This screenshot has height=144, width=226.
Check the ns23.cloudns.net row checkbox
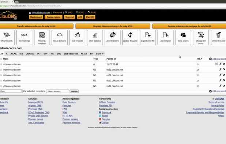[1, 81]
